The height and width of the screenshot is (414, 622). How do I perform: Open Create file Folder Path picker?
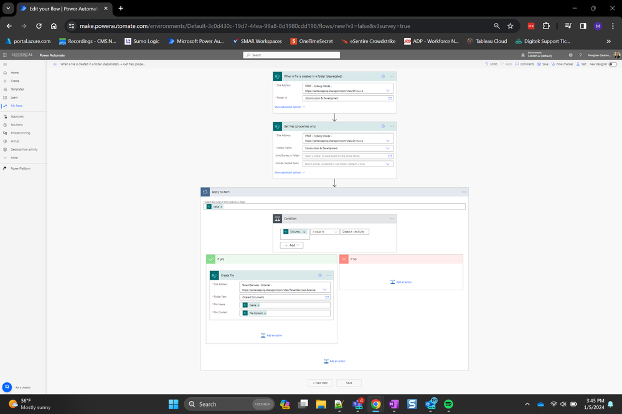[x=327, y=297]
